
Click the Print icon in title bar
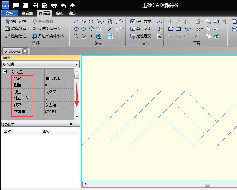[54, 5]
